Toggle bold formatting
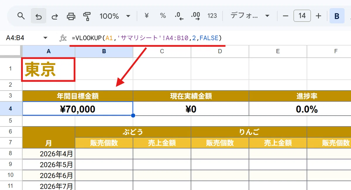The width and height of the screenshot is (351, 190). tap(337, 16)
